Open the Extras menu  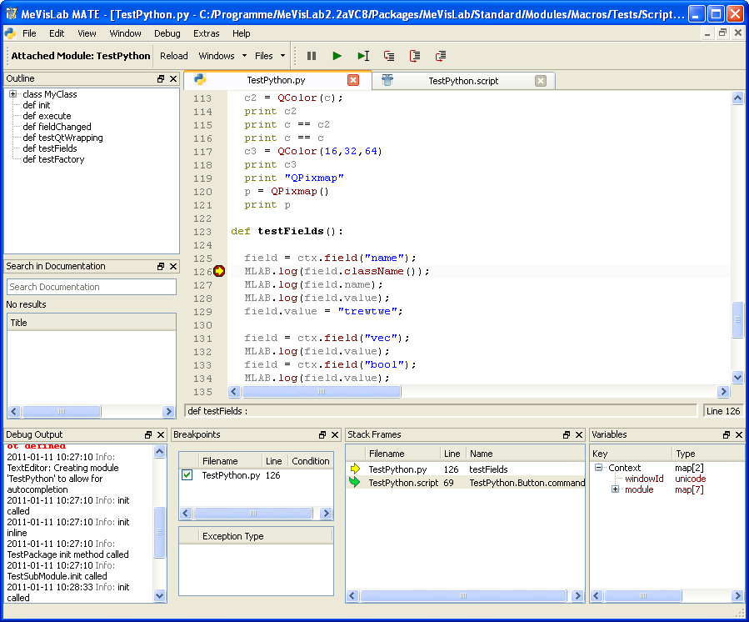pos(207,33)
